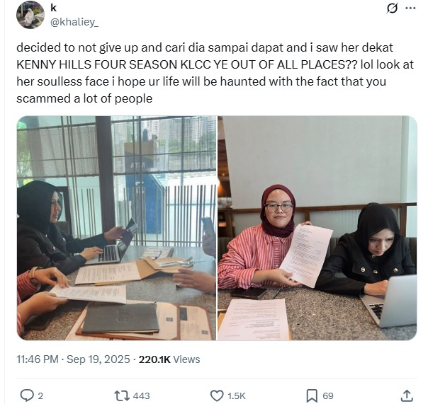
Task: Click the 11:46 PM timestamp
Action: (x=38, y=359)
